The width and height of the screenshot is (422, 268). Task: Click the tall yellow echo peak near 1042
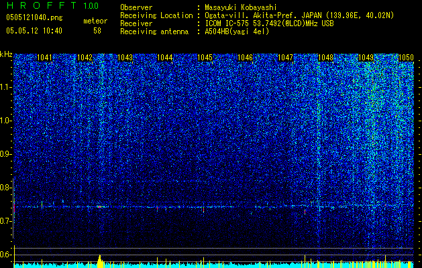pos(100,261)
